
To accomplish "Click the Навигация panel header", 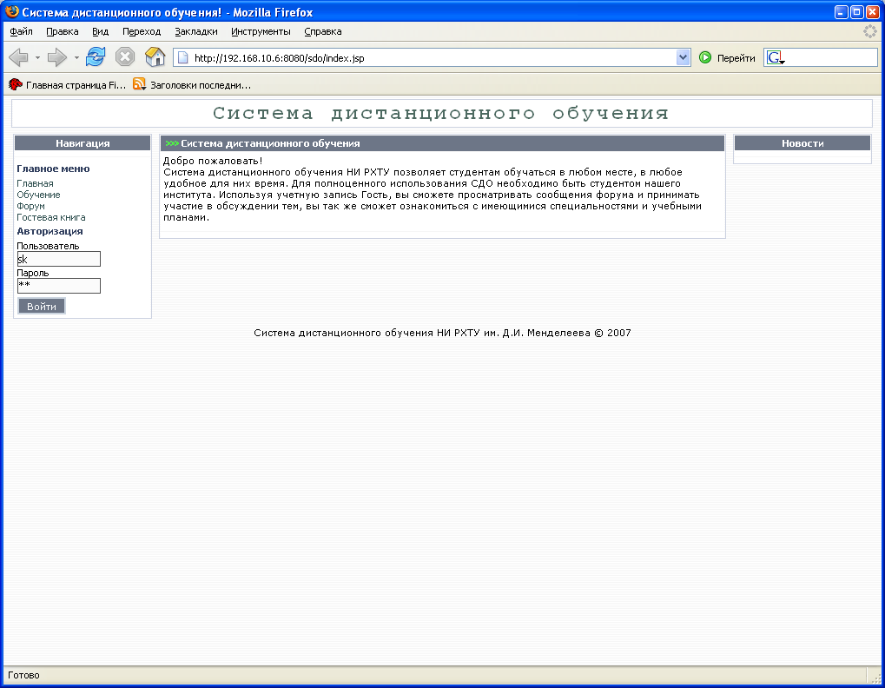I will 83,143.
